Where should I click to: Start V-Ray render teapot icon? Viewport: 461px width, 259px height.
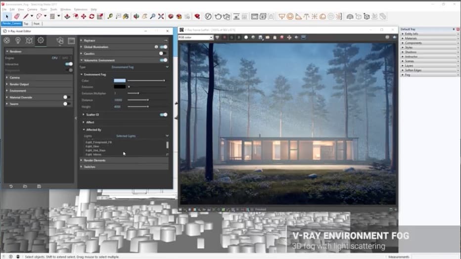(x=218, y=16)
